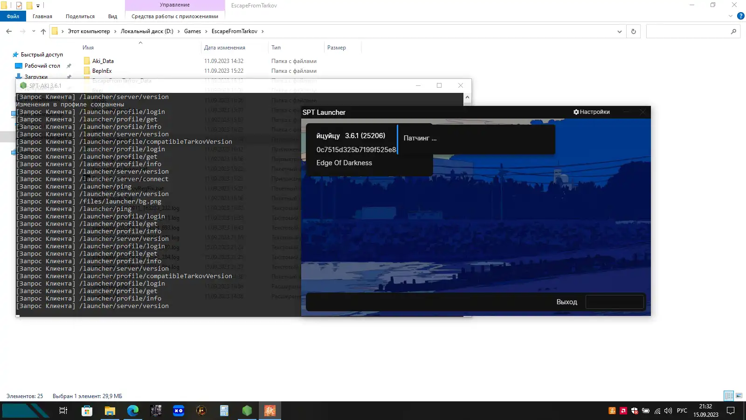Screen dimensions: 746x420
Task: Go back in File Explorer
Action: [x=9, y=31]
